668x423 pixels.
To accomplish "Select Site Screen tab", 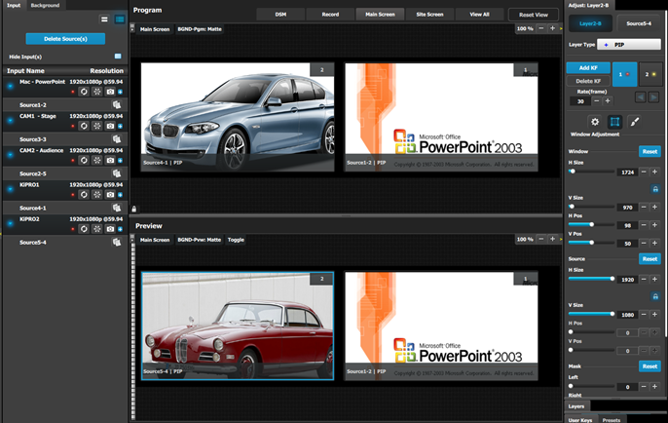I will click(429, 15).
